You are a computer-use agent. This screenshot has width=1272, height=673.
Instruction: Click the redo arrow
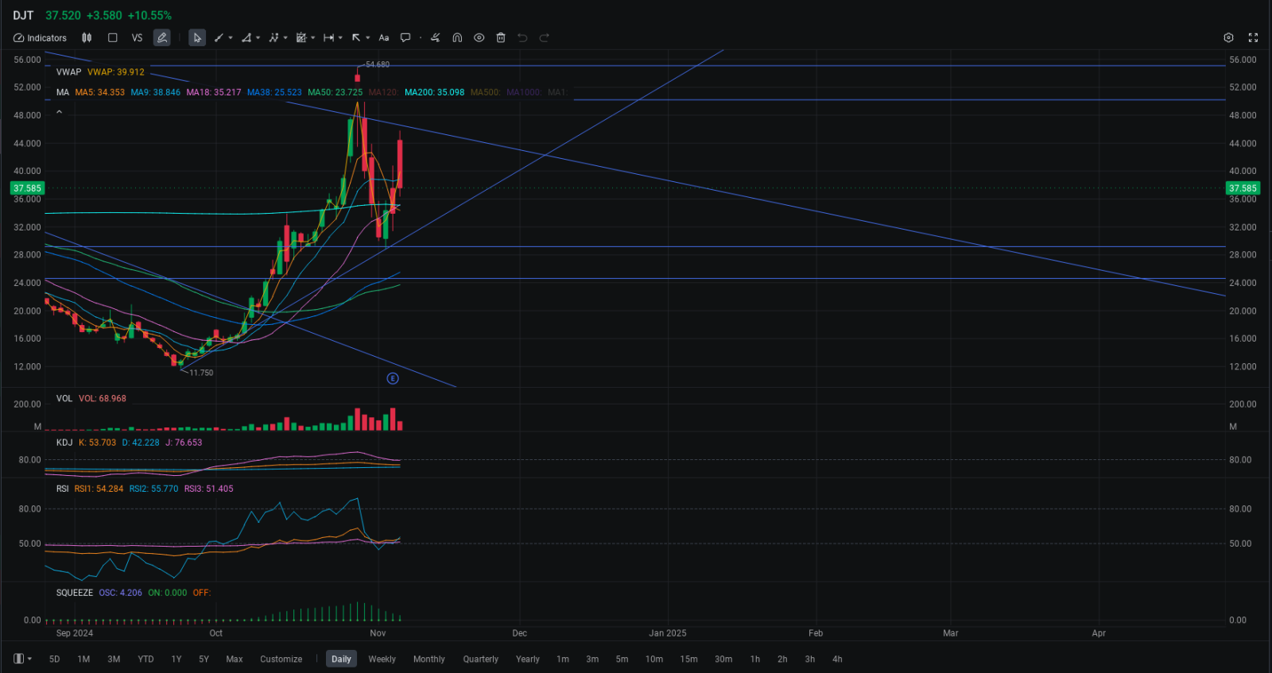tap(545, 37)
